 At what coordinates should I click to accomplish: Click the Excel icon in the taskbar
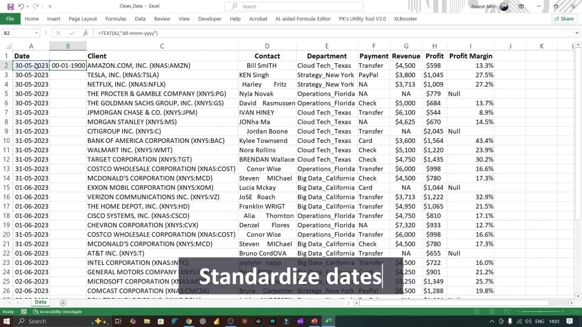click(328, 321)
